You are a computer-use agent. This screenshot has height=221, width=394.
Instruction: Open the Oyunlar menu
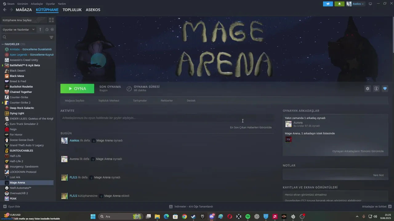tap(50, 4)
